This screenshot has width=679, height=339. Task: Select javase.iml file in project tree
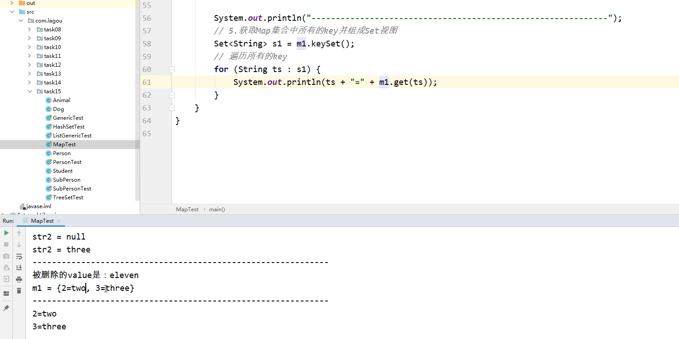point(39,206)
